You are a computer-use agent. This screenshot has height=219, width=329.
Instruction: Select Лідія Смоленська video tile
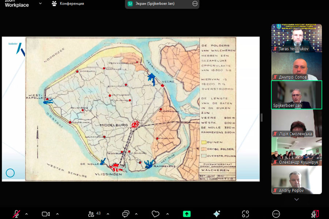tap(296, 123)
